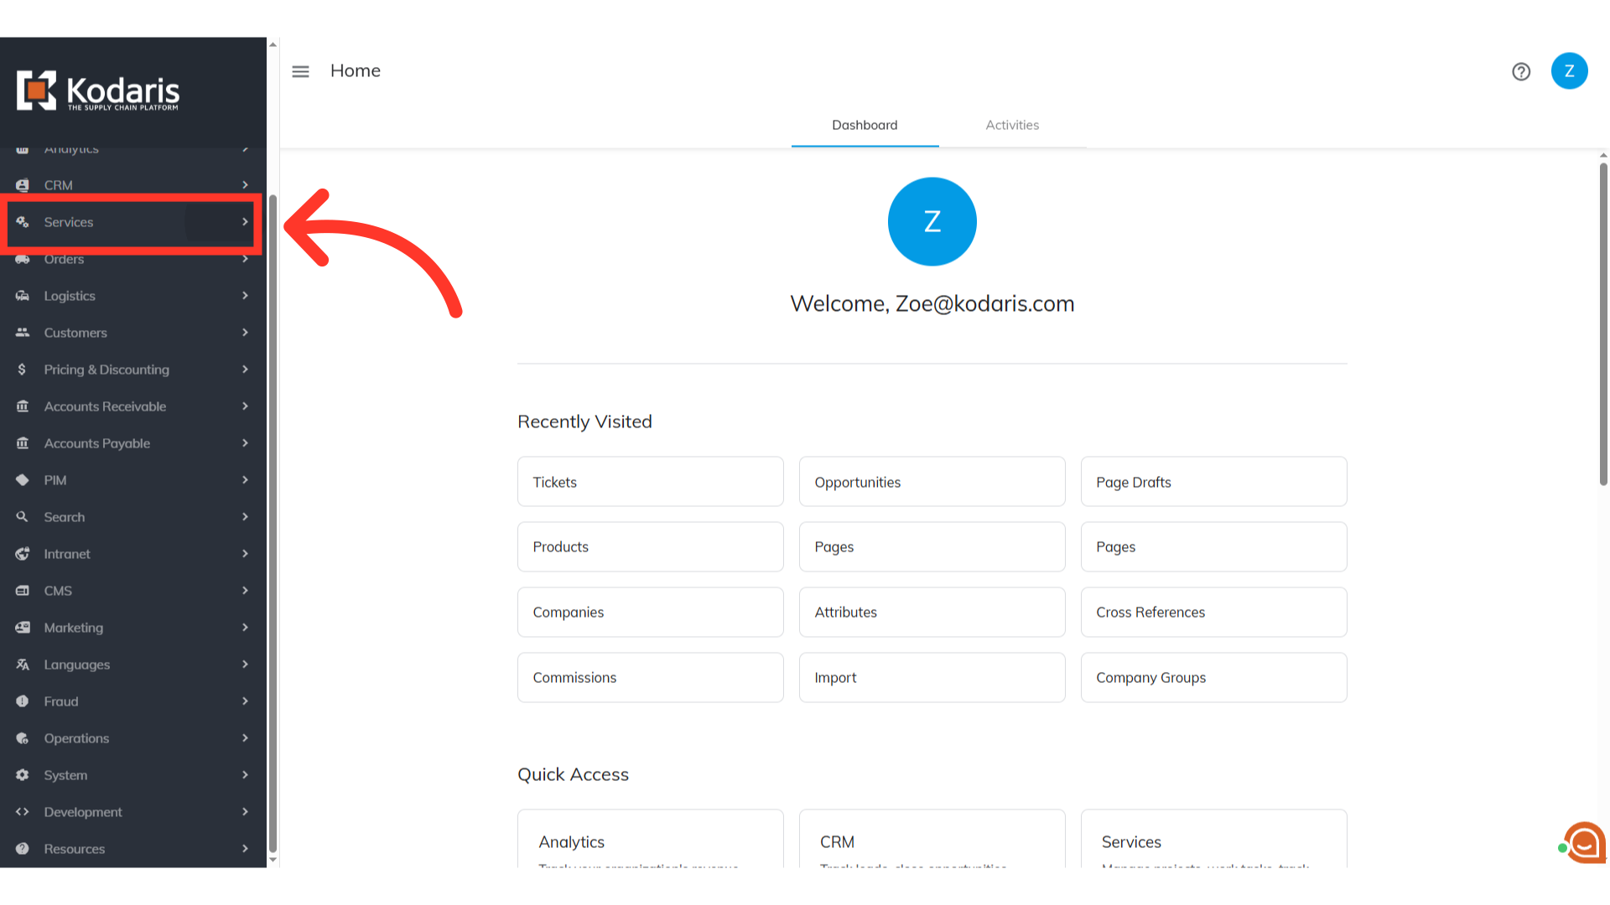1610x905 pixels.
Task: Switch to the Activities tab
Action: pyautogui.click(x=1012, y=125)
